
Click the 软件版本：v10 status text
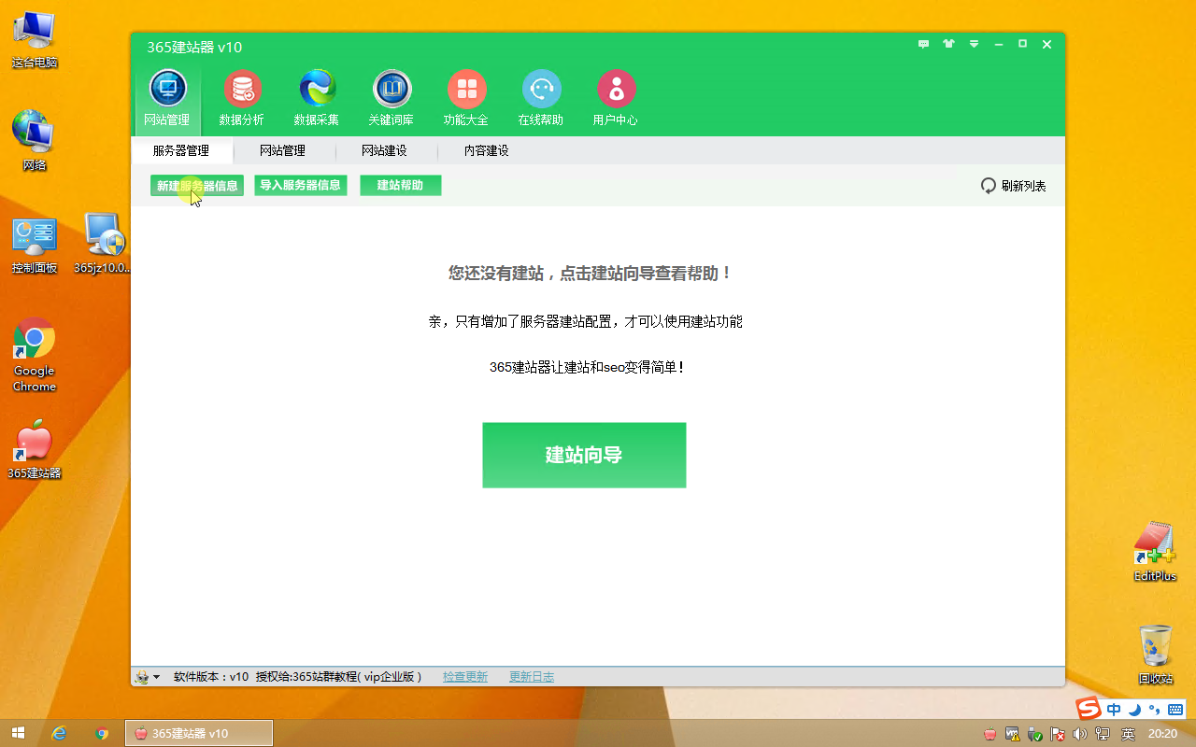(211, 677)
